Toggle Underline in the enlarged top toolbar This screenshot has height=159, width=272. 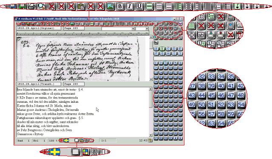139,6
